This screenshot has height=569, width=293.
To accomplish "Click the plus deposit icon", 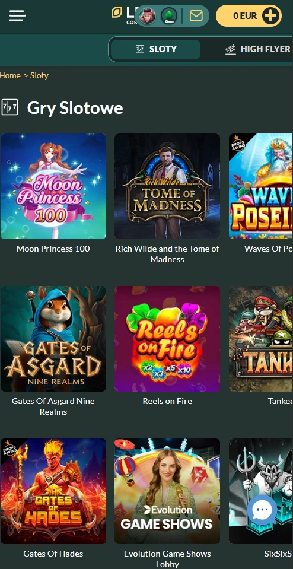I will click(x=272, y=15).
